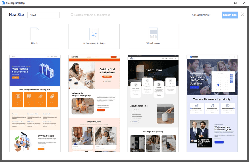Minimize the Nicepage Desktop window

tap(227, 3)
